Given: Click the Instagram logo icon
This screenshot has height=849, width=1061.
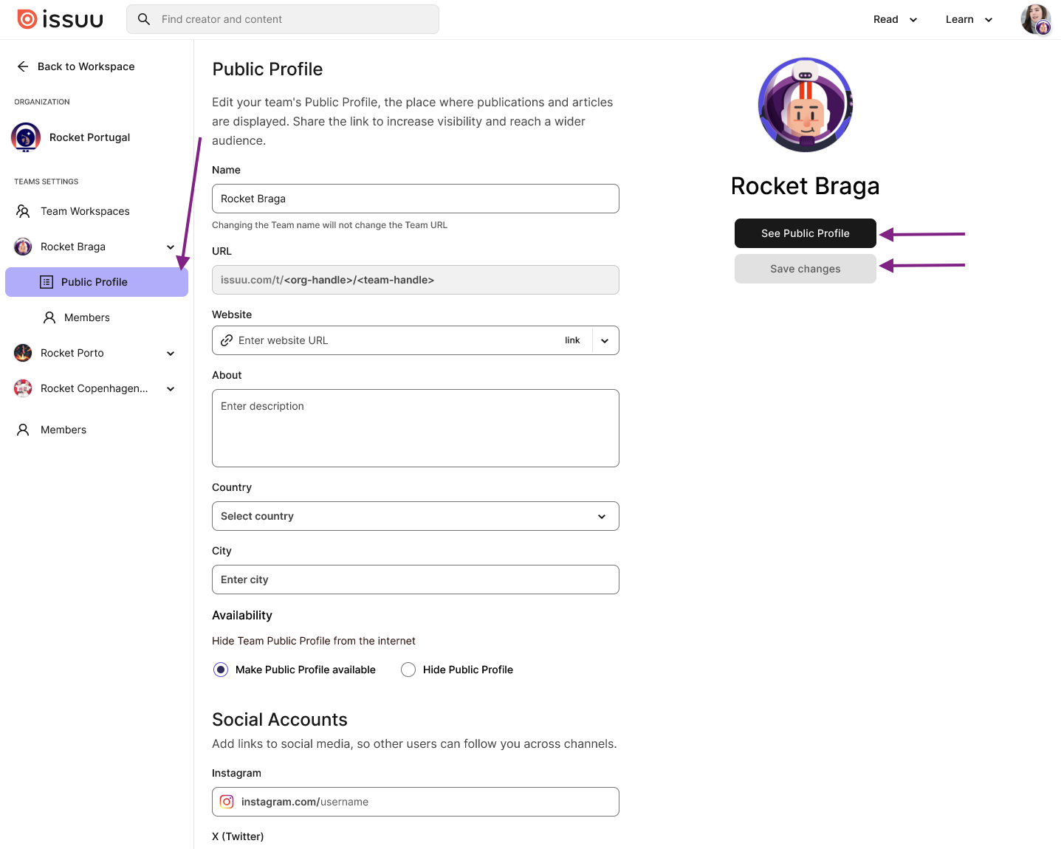Looking at the screenshot, I should (227, 802).
